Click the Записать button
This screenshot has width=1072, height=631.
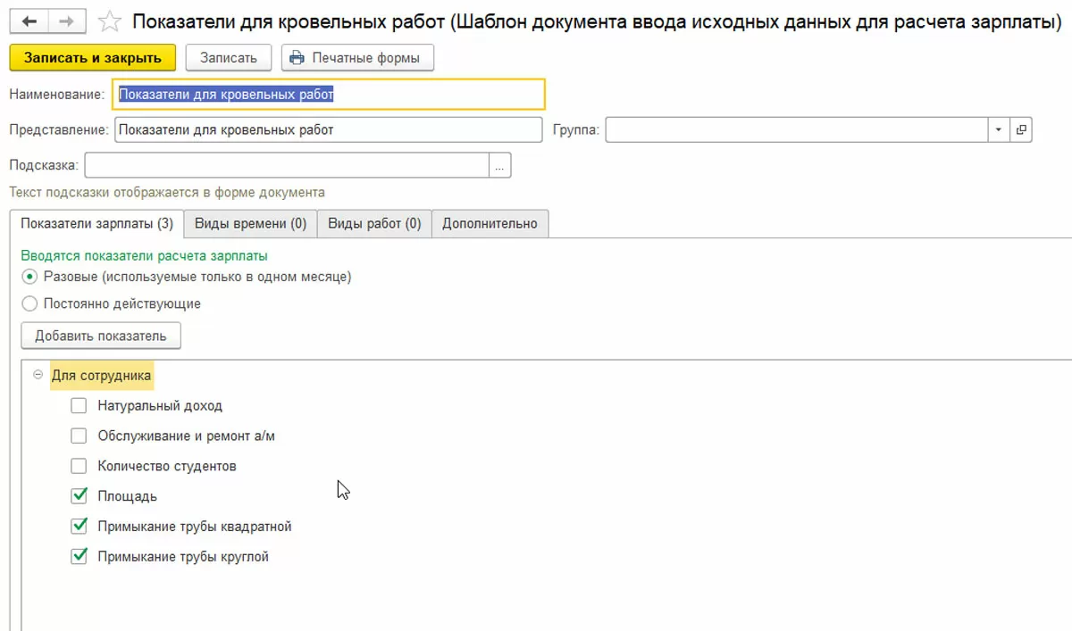coord(229,58)
